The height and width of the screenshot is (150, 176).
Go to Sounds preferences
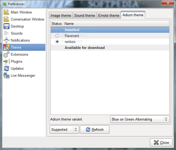[x=24, y=33]
